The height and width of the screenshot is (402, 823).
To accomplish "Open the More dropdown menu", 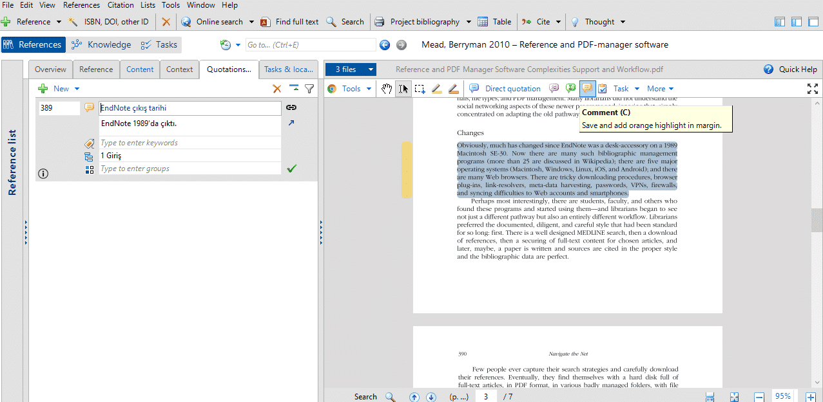I will click(x=661, y=89).
